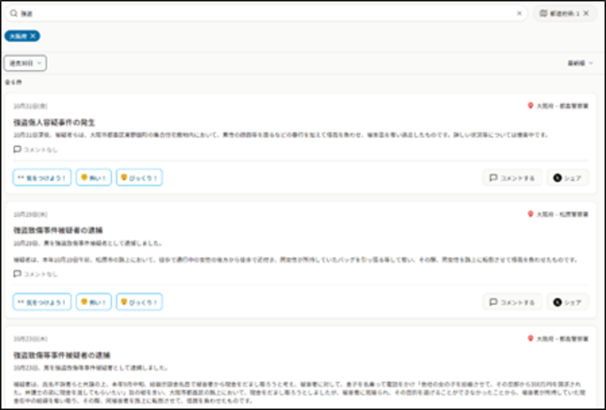Clear the 都道府県 filter using its X icon
This screenshot has width=606, height=410.
pyautogui.click(x=586, y=13)
